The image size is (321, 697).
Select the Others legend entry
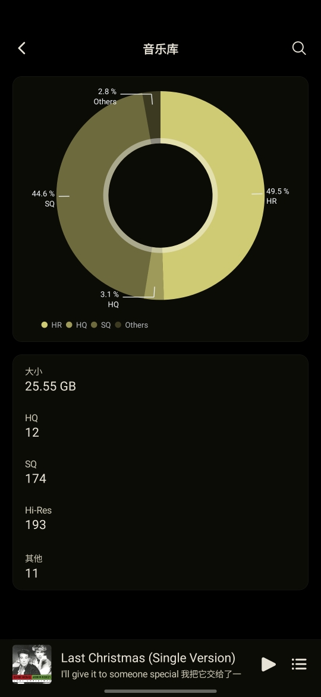click(132, 325)
